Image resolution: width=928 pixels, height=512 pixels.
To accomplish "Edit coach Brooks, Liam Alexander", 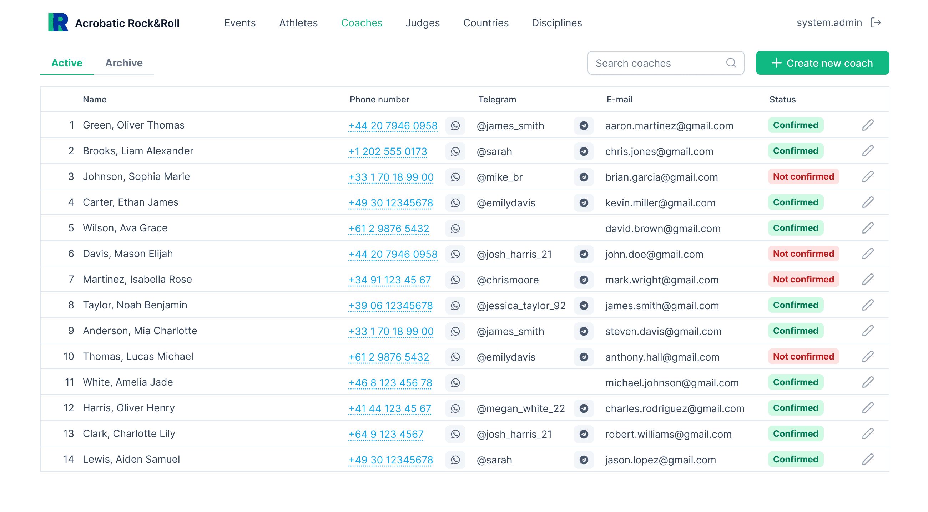I will click(x=868, y=151).
